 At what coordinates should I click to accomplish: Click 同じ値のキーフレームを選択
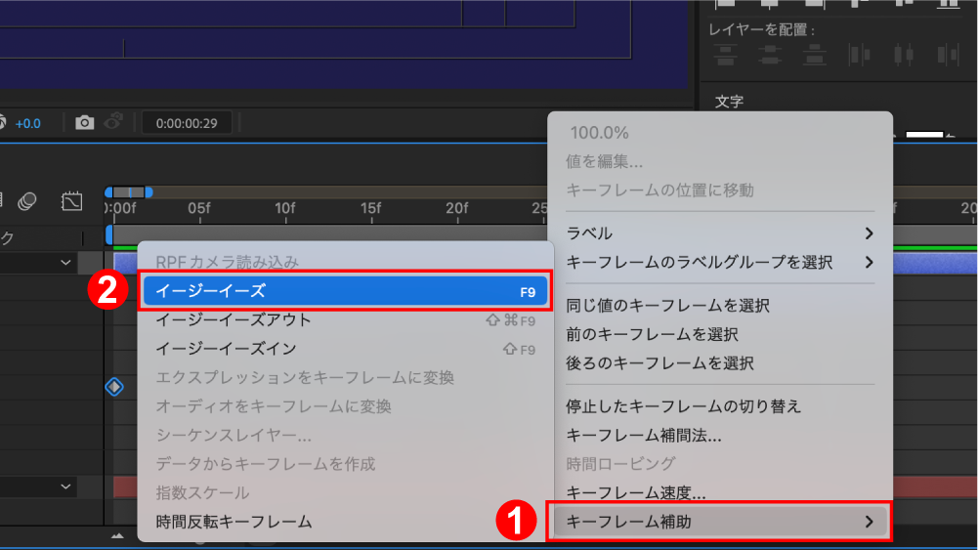point(719,306)
